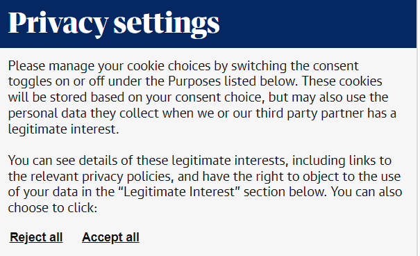Click the words 'including links to'
The height and width of the screenshot is (256, 420).
tap(342, 161)
